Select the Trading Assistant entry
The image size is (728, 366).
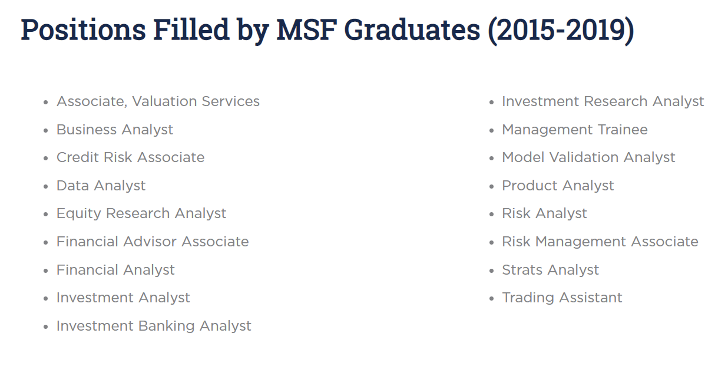coord(562,298)
